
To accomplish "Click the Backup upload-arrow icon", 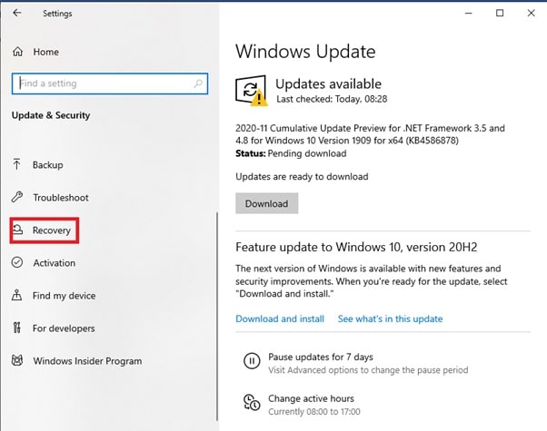I will [16, 164].
